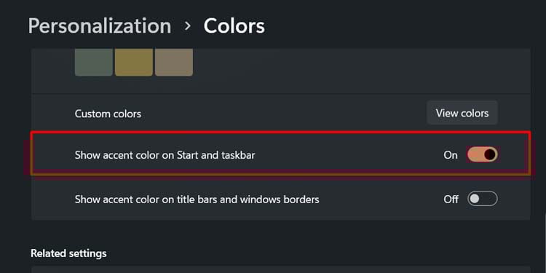Choose the gray-green accent color swatch
Viewport: 546px width, 273px height.
(x=94, y=62)
